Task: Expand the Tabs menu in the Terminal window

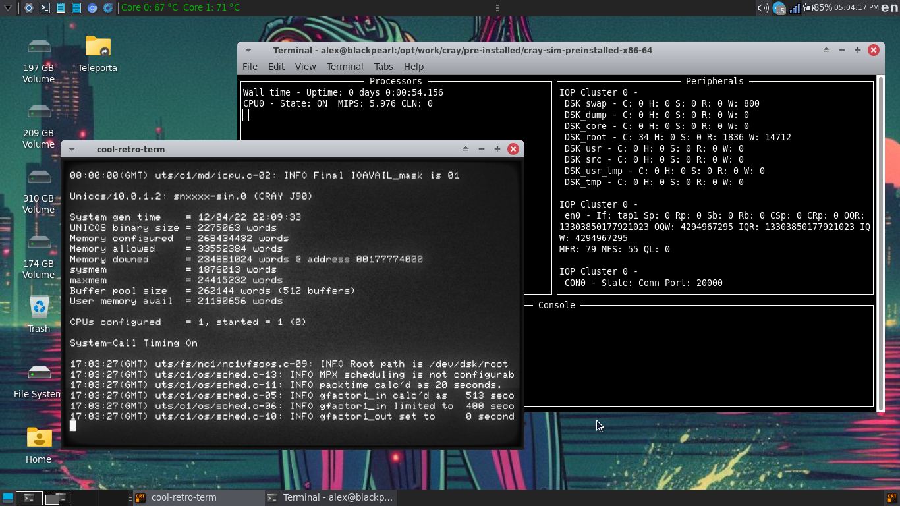Action: click(x=383, y=66)
